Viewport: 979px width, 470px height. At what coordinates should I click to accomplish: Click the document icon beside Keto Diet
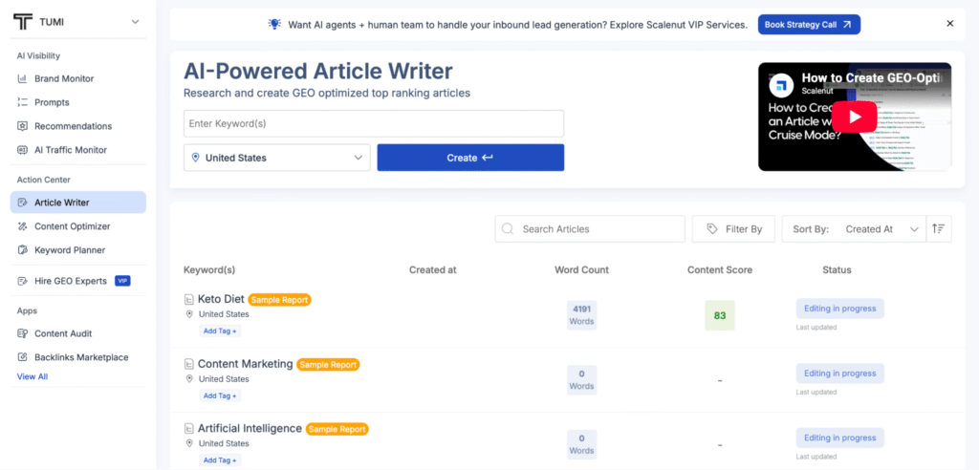188,300
